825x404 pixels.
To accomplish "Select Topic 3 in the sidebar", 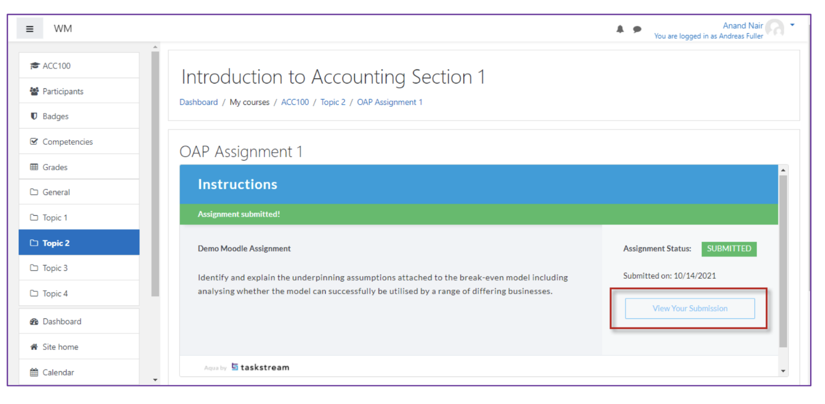I will click(x=79, y=268).
